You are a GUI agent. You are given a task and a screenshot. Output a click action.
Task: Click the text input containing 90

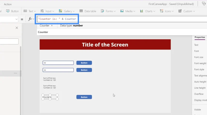58,63
